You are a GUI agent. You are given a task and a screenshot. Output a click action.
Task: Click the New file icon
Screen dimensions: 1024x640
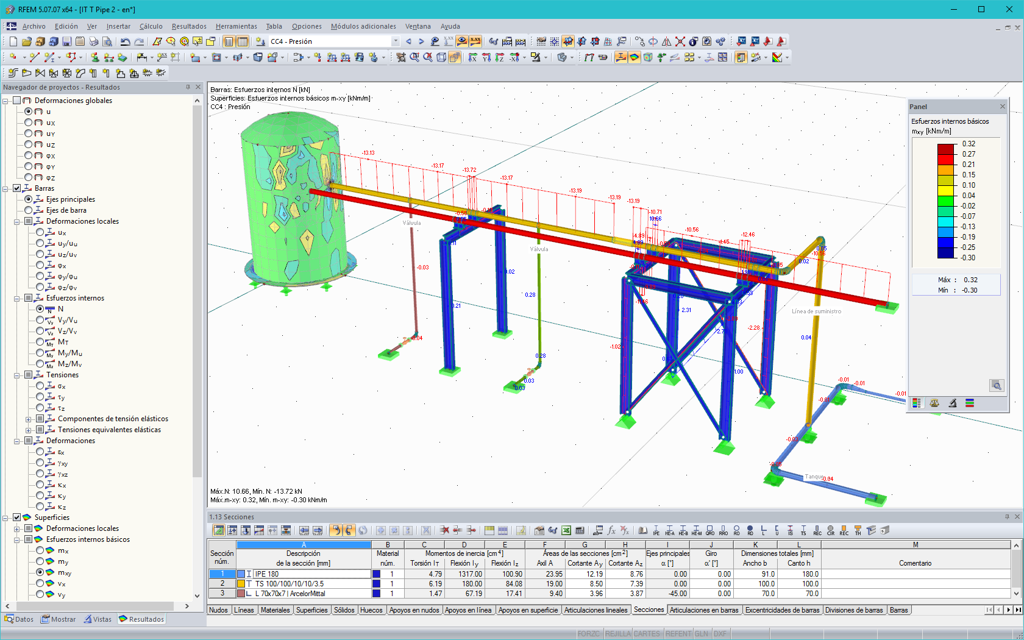click(x=13, y=41)
